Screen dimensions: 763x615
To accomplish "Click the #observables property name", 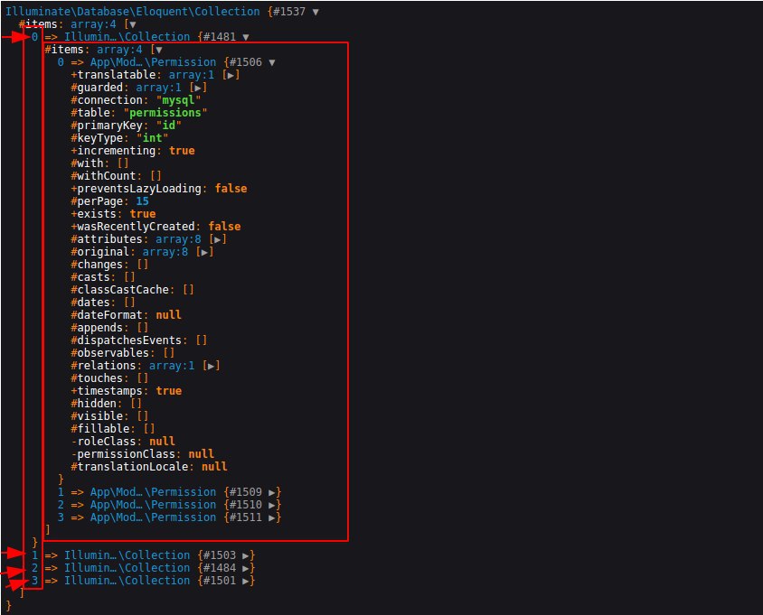I will (x=110, y=353).
